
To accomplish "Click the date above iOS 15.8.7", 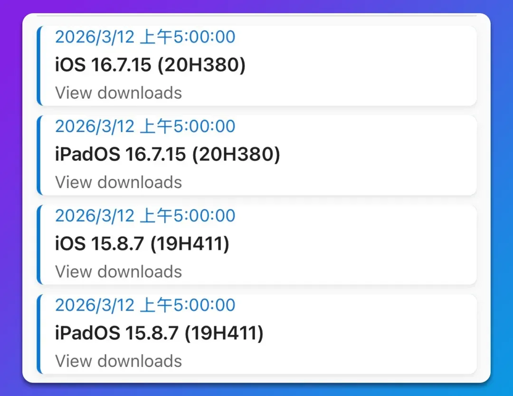I will (145, 216).
